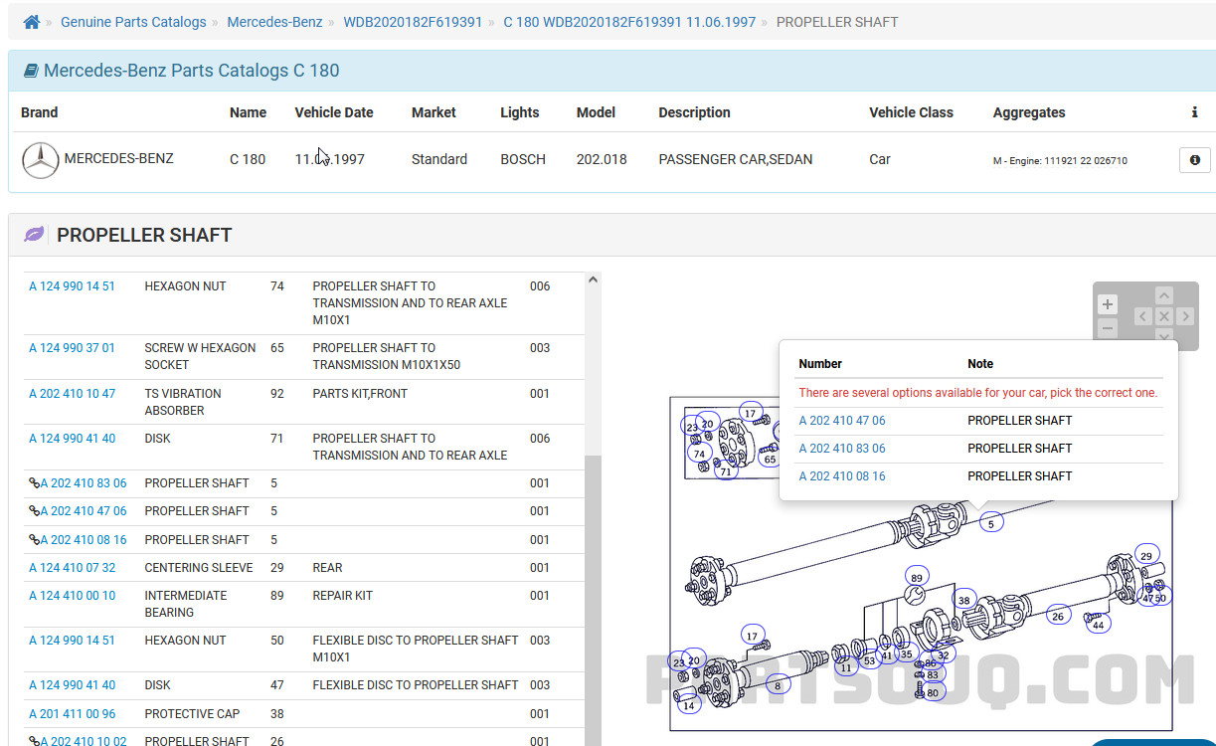Click the 'PROTECTIVE CAP' part name
The width and height of the screenshot is (1216, 746).
click(192, 713)
